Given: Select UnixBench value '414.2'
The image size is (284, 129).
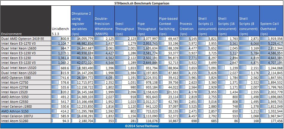Looking at the screenshot, I should (65, 111).
